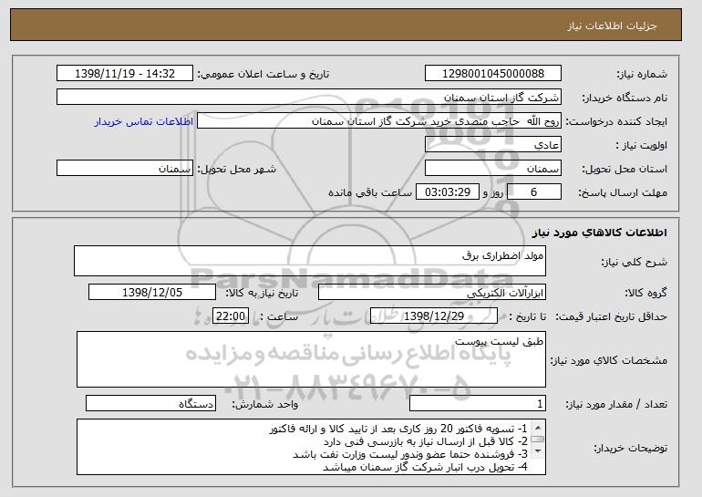Image resolution: width=702 pixels, height=497 pixels.
Task: Click the delivery city field next to شهر محل تحویل
Action: [x=125, y=169]
